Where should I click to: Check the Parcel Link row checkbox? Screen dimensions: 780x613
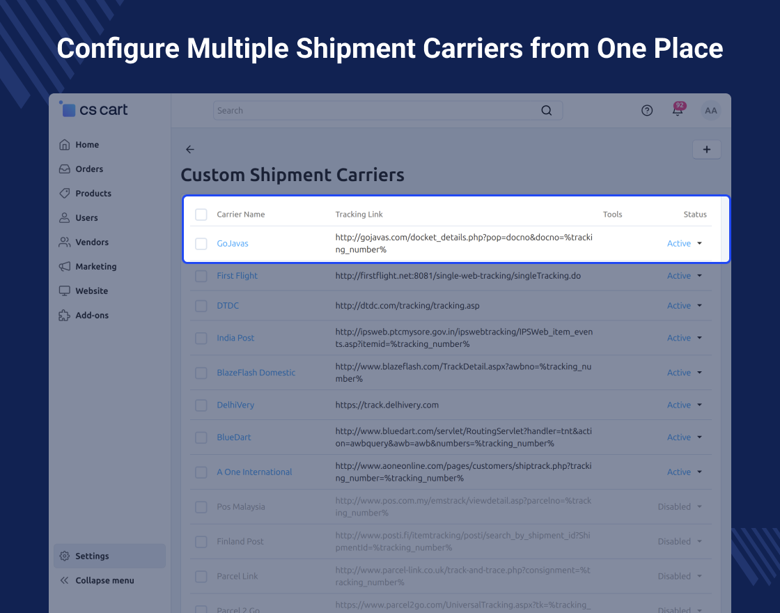click(x=201, y=576)
